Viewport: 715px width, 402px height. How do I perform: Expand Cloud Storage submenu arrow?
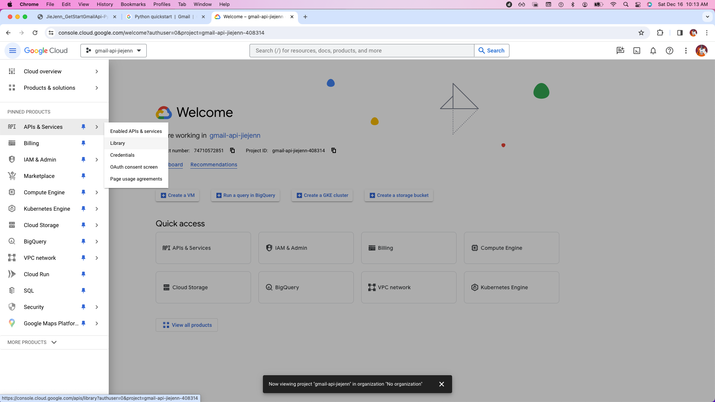tap(97, 225)
